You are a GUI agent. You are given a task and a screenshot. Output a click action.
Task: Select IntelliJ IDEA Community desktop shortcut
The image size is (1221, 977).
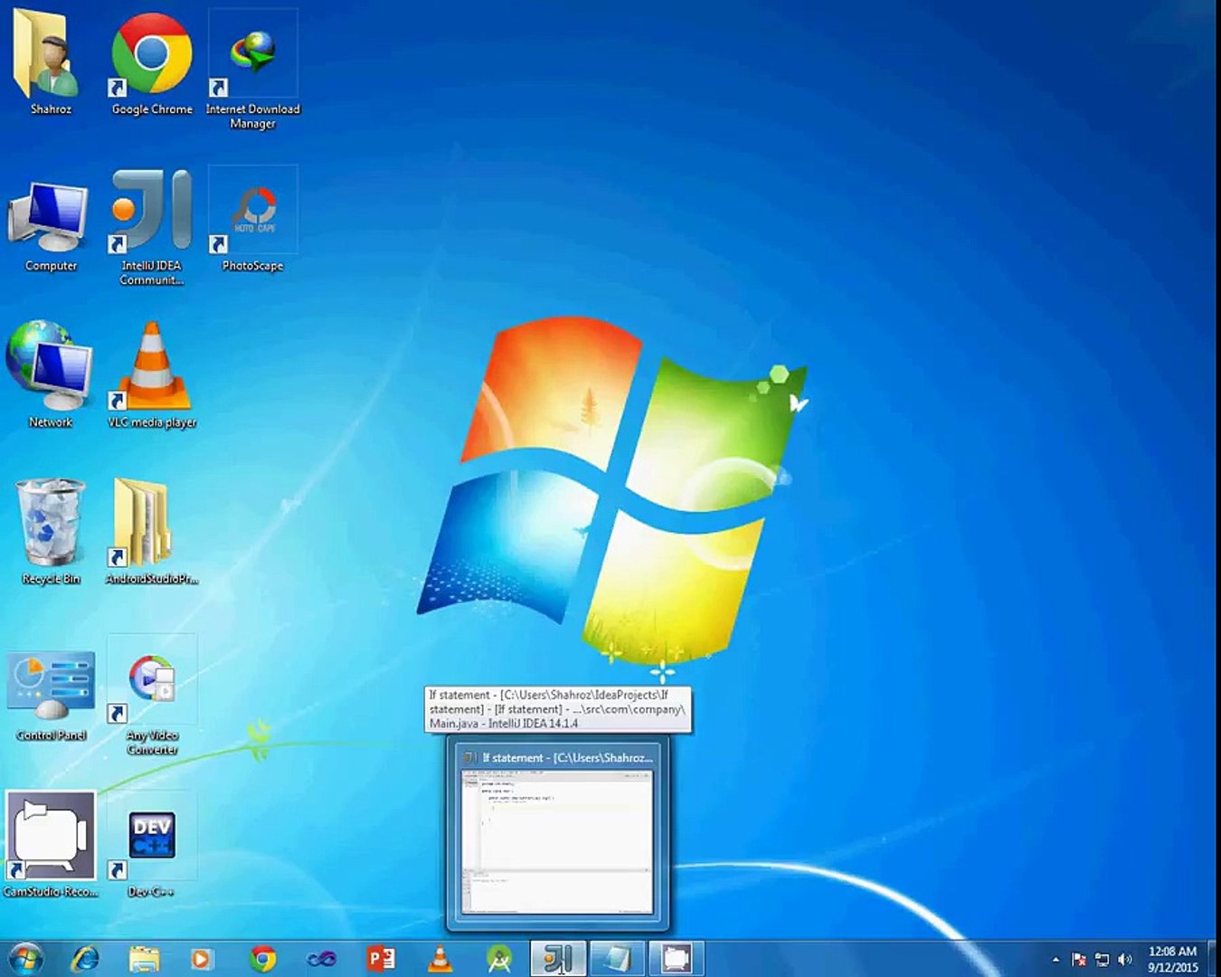[x=152, y=227]
